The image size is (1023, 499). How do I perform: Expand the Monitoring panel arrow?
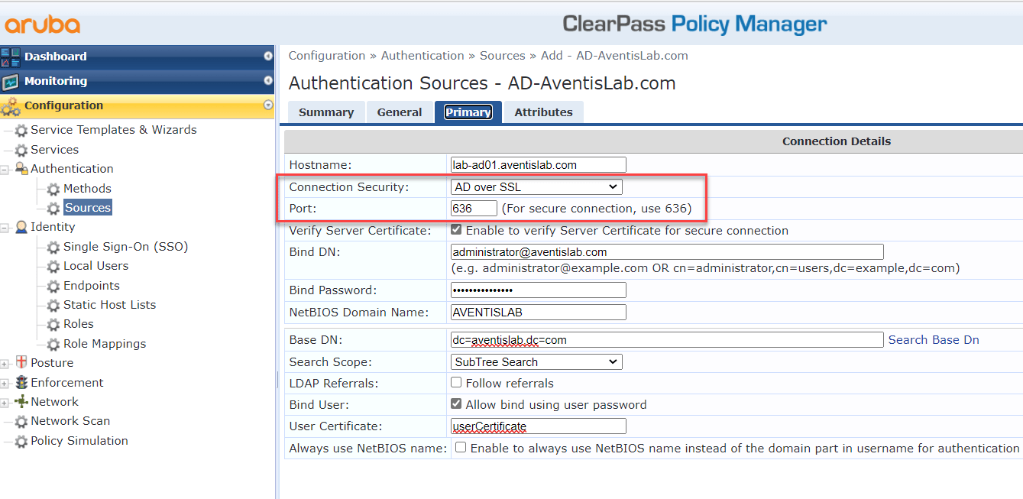pos(268,81)
